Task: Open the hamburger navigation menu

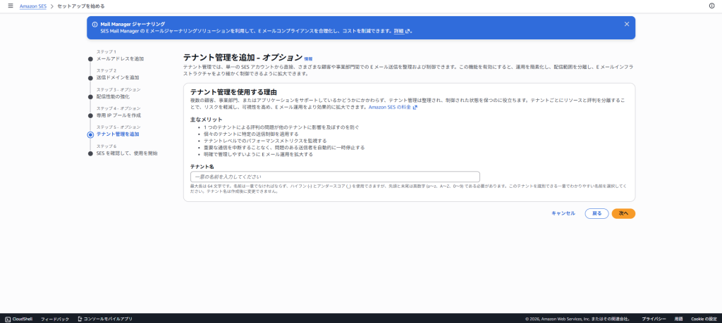Action: click(x=10, y=6)
